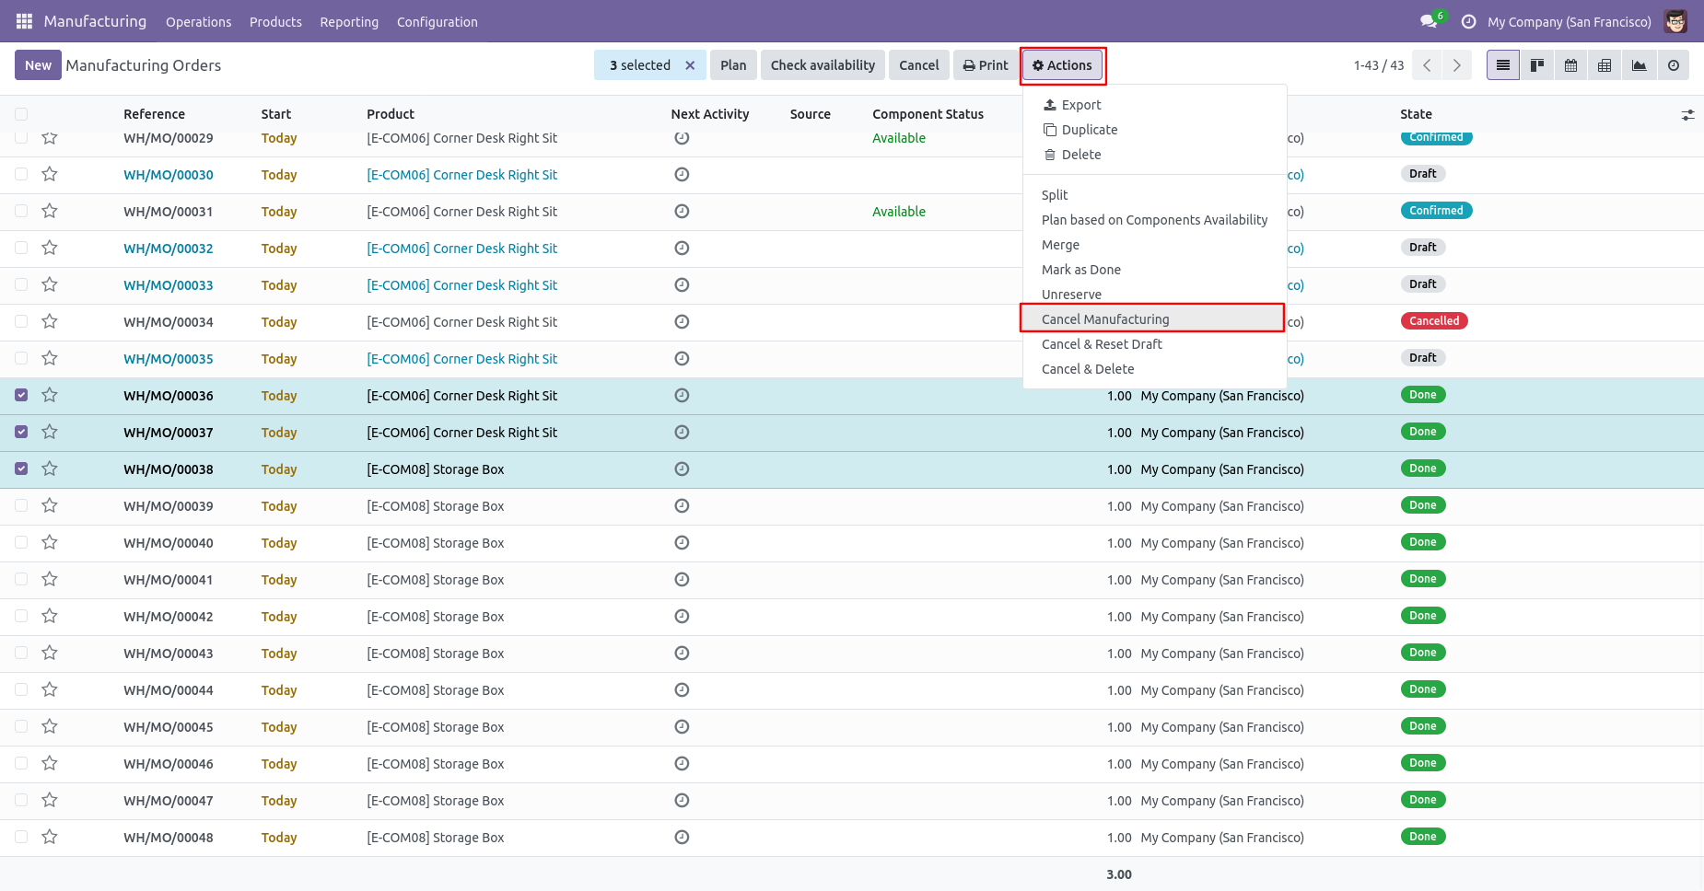
Task: Uncheck the WH/MO/00036 row checkbox
Action: click(x=21, y=395)
